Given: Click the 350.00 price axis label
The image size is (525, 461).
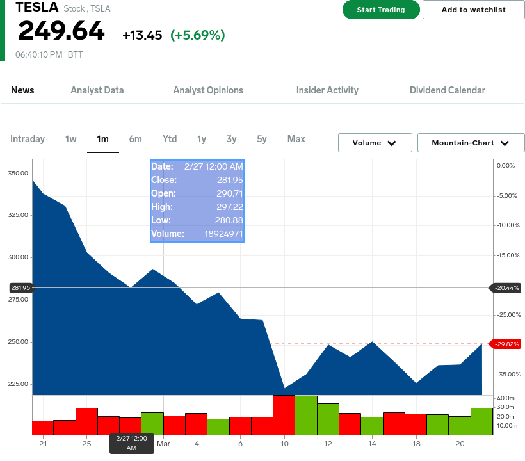Looking at the screenshot, I should 18,174.
